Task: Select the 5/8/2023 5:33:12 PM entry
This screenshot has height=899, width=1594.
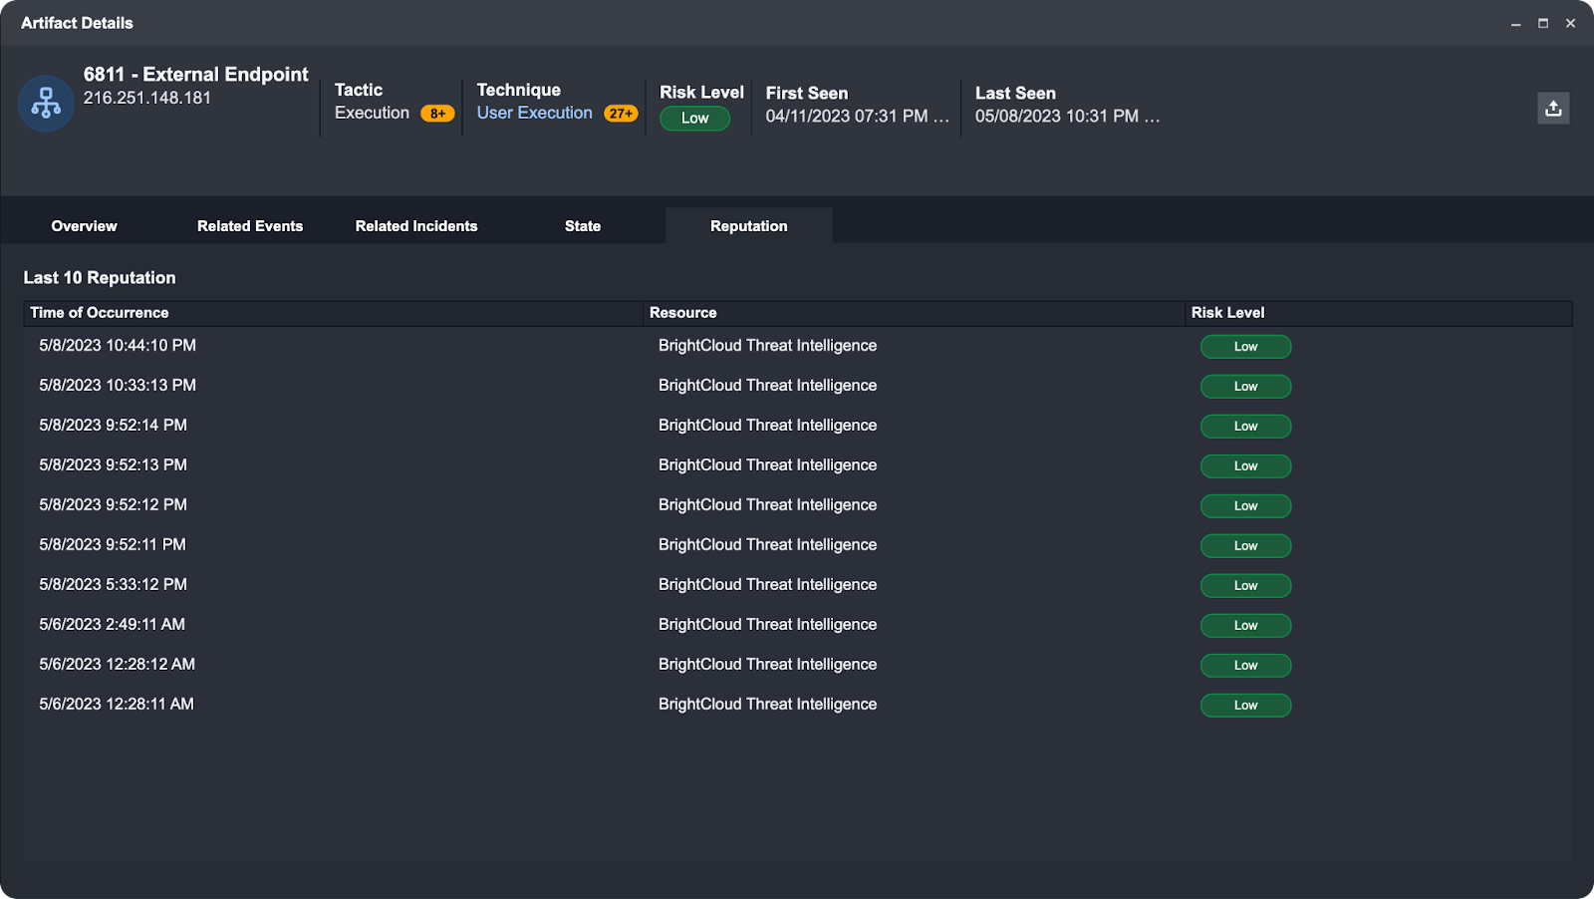Action: pos(113,585)
